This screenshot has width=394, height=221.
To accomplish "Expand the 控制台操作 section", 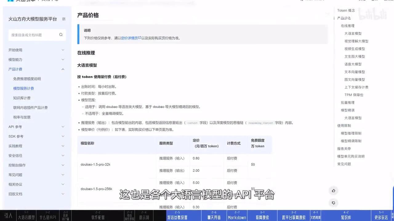I will point(37,165).
